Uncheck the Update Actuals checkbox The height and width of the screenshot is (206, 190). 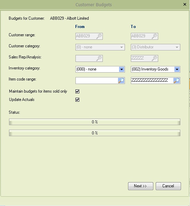78,100
